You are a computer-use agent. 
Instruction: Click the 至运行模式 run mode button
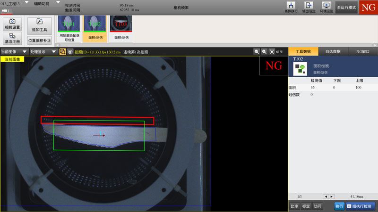tap(346, 8)
